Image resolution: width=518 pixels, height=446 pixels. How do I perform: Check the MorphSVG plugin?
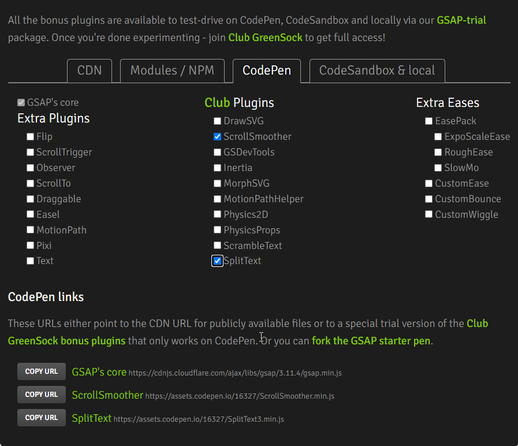[x=217, y=183]
